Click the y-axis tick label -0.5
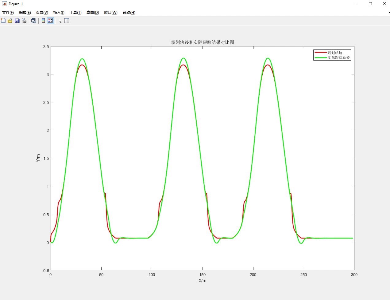This screenshot has height=300, width=390. pyautogui.click(x=45, y=270)
